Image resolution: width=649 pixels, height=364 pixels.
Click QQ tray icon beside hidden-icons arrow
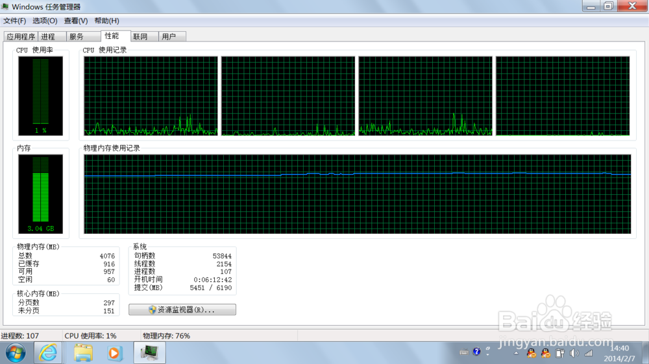tap(532, 353)
